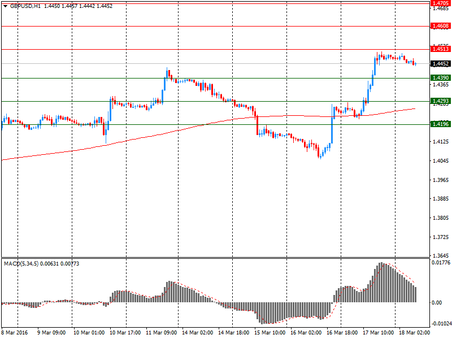Click the 1.4293 green support level label

point(441,101)
